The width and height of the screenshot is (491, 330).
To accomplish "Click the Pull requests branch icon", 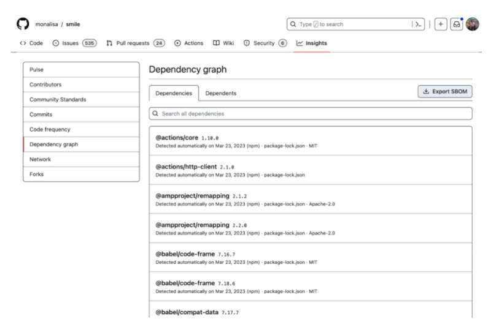I will click(x=109, y=43).
